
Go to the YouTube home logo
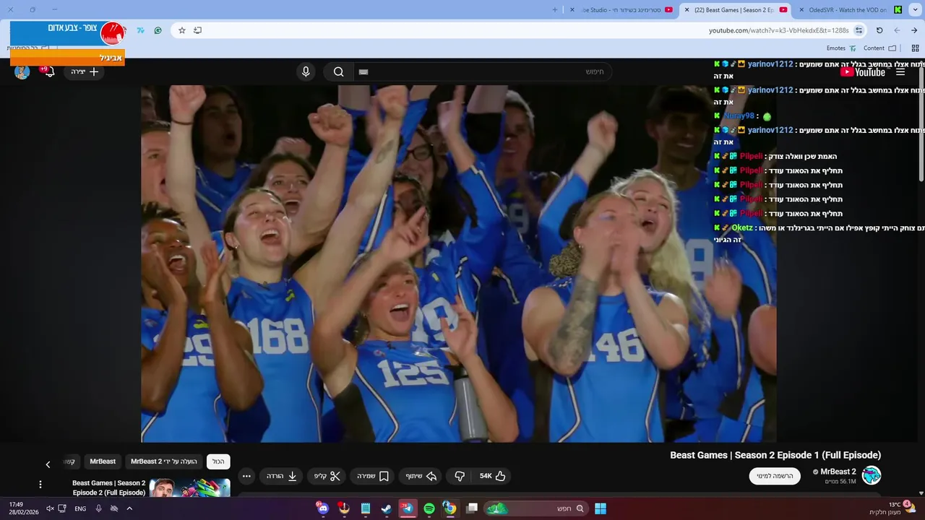863,71
